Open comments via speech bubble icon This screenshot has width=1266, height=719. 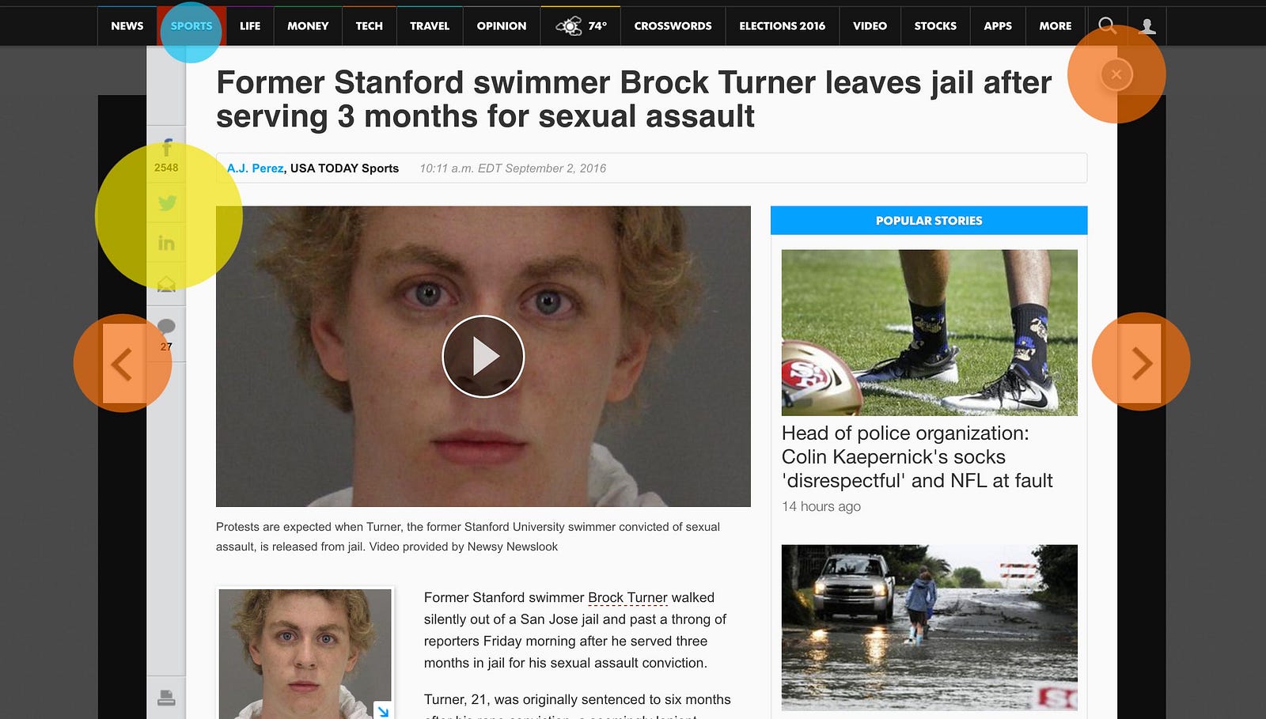click(x=166, y=326)
